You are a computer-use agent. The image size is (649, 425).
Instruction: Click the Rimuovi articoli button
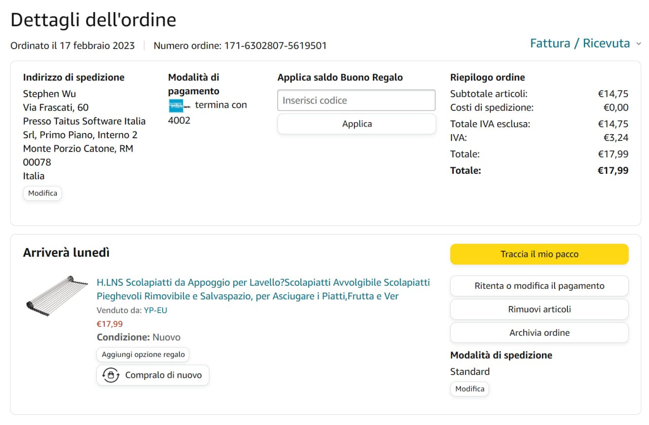pos(539,309)
